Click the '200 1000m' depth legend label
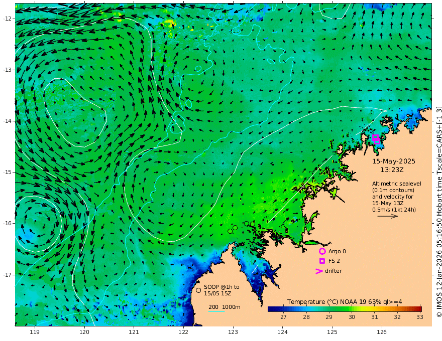Image resolution: width=442 pixels, height=341 pixels. pyautogui.click(x=225, y=307)
